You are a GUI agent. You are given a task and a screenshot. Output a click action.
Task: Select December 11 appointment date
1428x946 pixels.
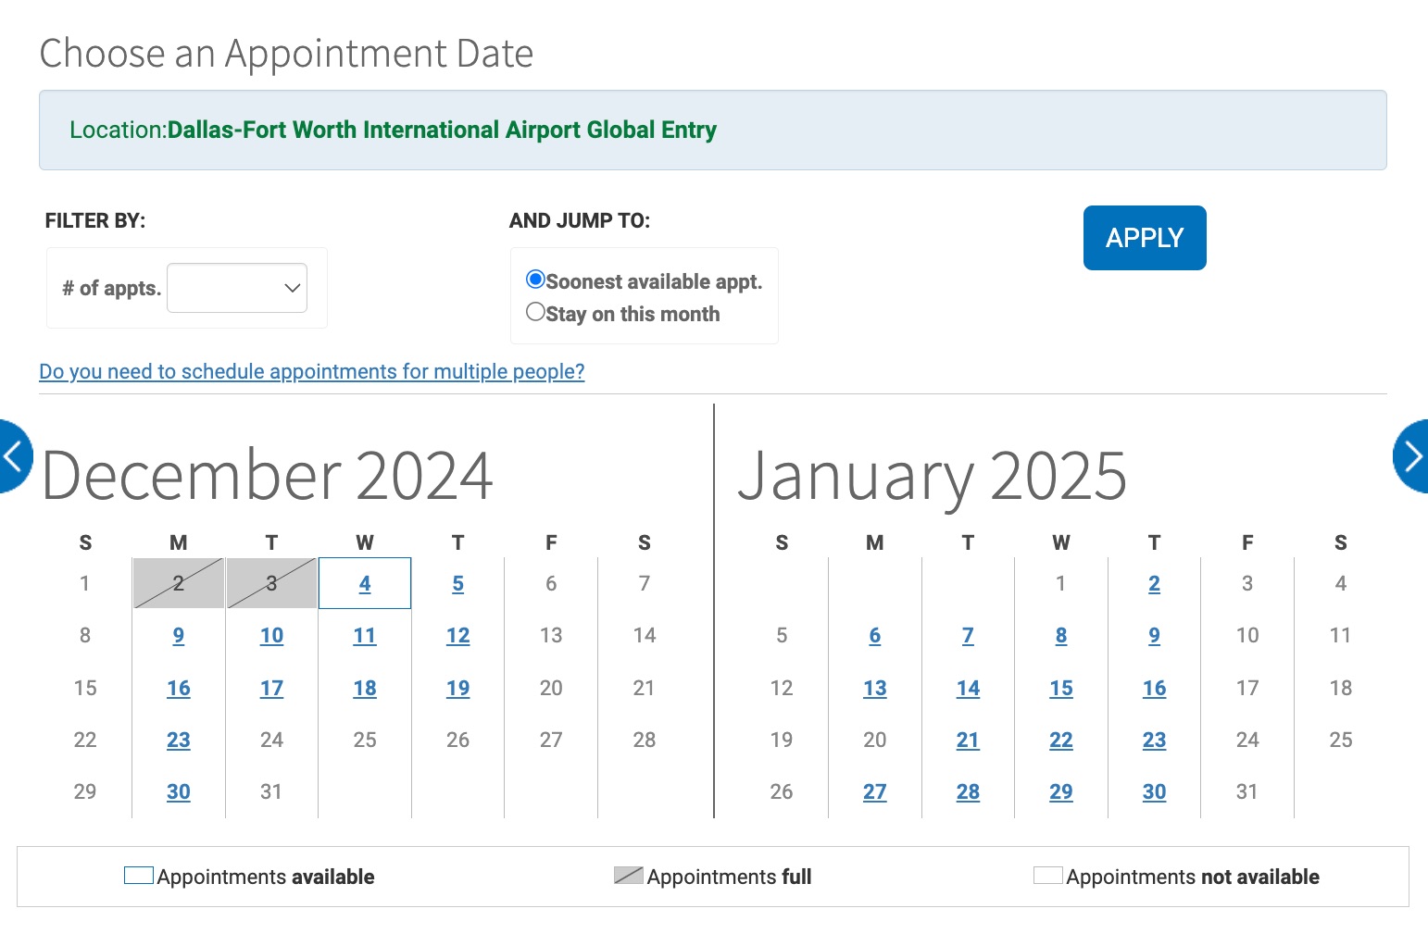point(364,636)
